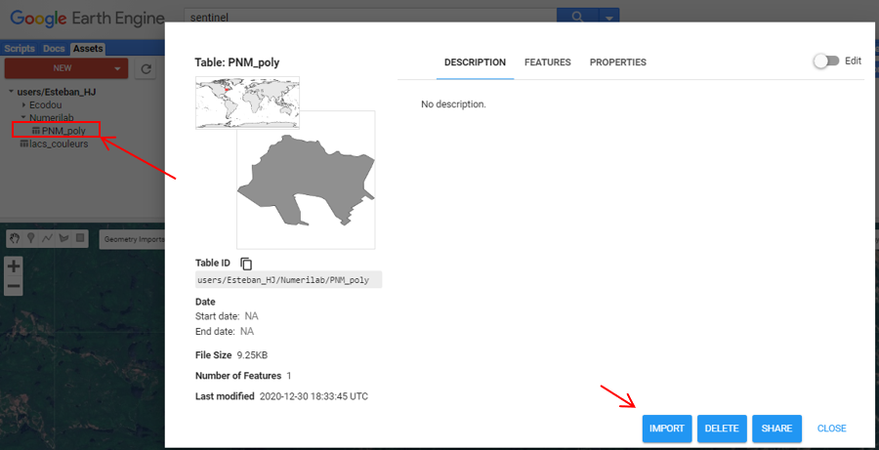This screenshot has height=450, width=879.
Task: Open the Assets tab
Action: tap(88, 49)
